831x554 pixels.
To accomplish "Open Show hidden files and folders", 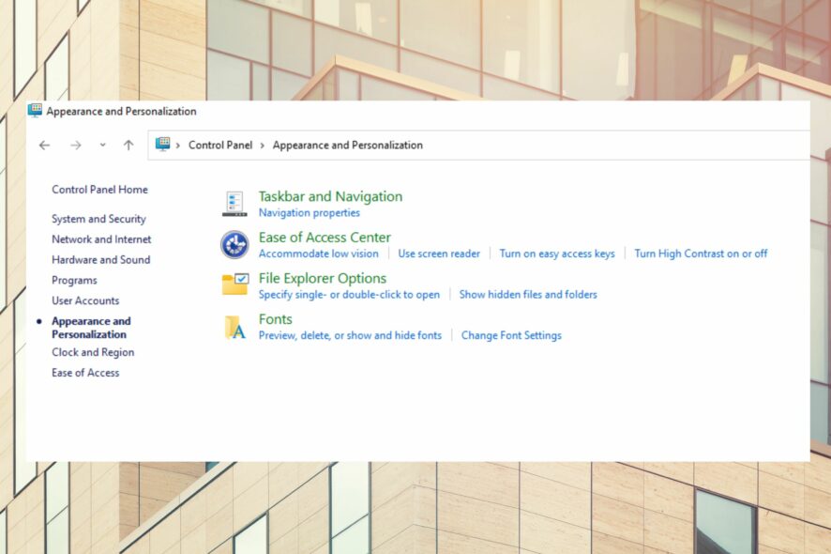I will pos(528,294).
